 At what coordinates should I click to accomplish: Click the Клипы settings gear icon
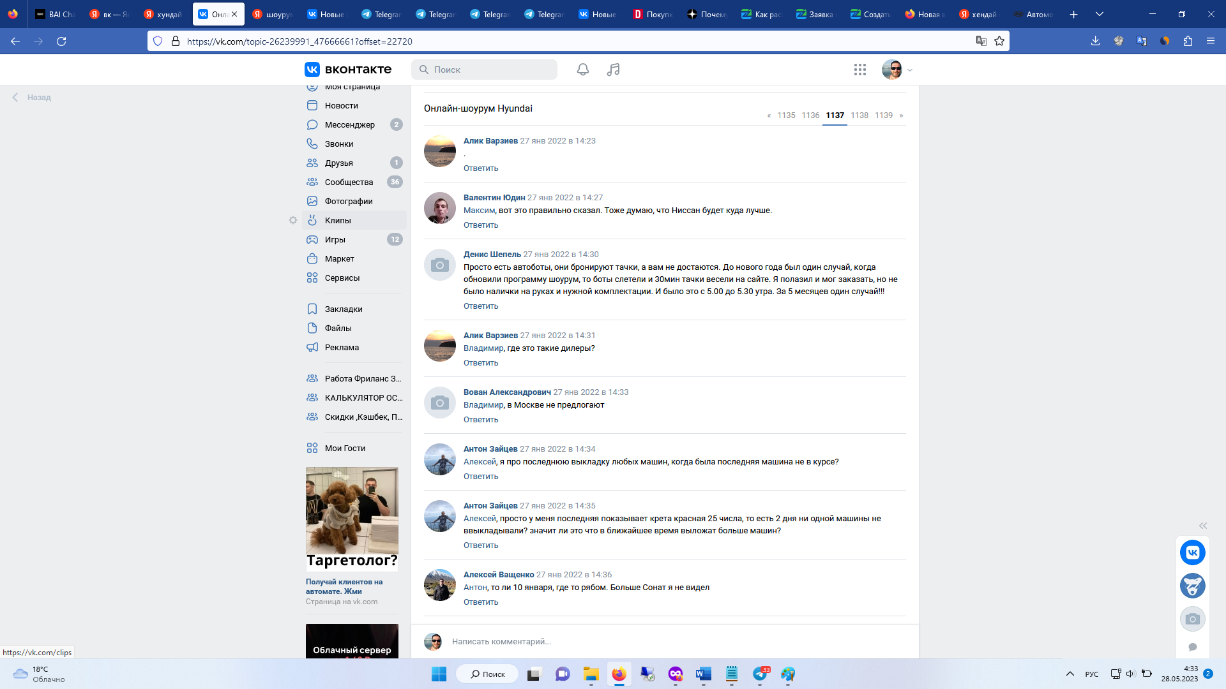293,220
